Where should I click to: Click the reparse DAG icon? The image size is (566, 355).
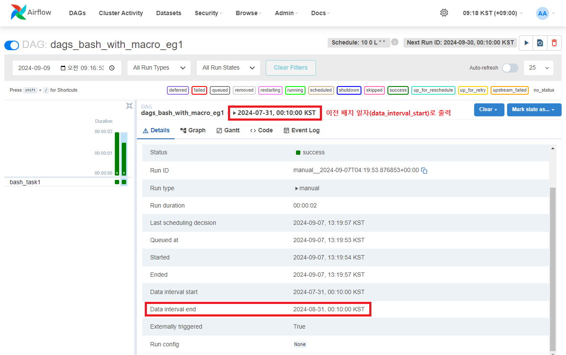[540, 43]
